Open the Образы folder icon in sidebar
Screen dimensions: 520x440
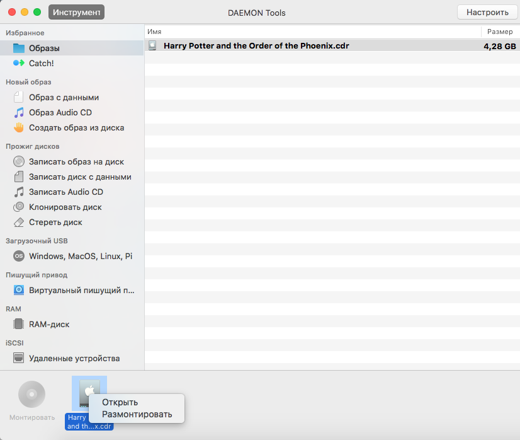coord(19,48)
